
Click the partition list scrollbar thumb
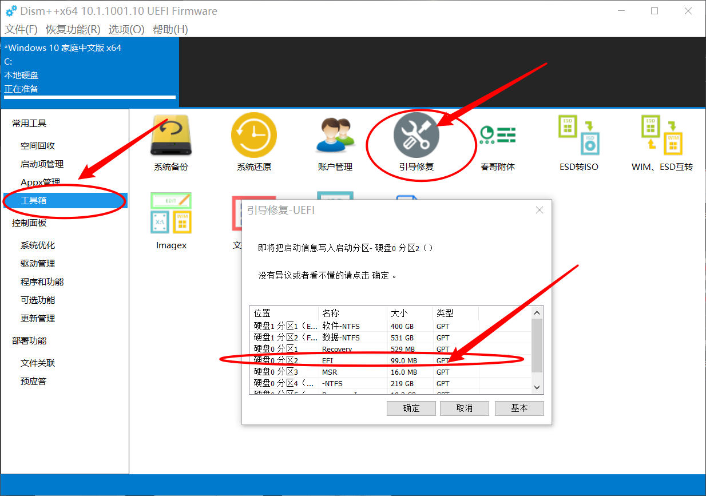(x=537, y=346)
